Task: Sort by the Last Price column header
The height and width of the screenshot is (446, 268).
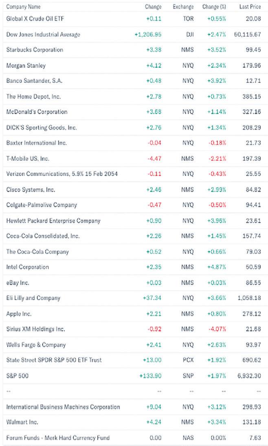Action: pos(250,7)
